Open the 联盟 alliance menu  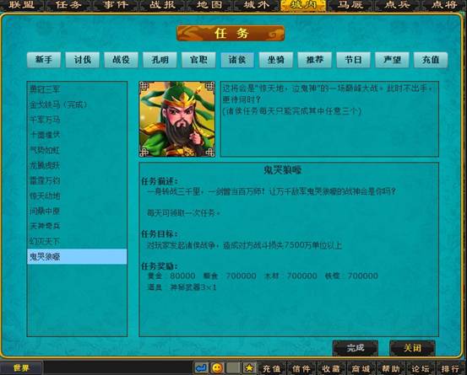22,5
